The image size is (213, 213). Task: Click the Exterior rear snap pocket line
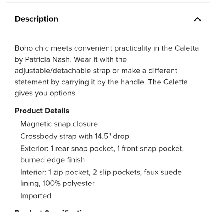click(102, 149)
